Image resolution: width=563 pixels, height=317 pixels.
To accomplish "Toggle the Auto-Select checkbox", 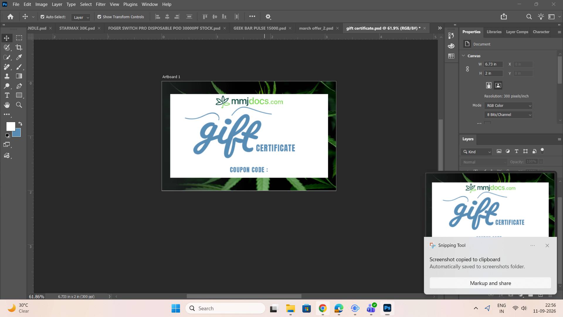I will (43, 17).
